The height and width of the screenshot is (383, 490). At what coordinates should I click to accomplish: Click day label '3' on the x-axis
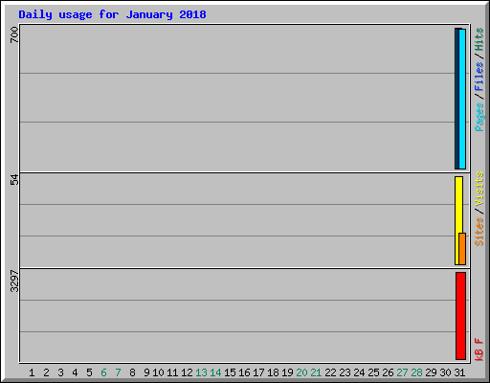tap(60, 372)
